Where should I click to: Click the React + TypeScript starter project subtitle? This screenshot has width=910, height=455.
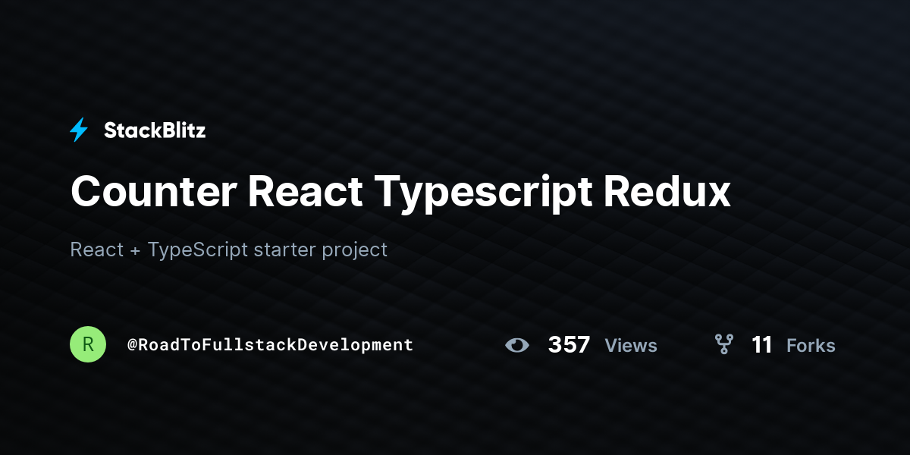pyautogui.click(x=229, y=249)
